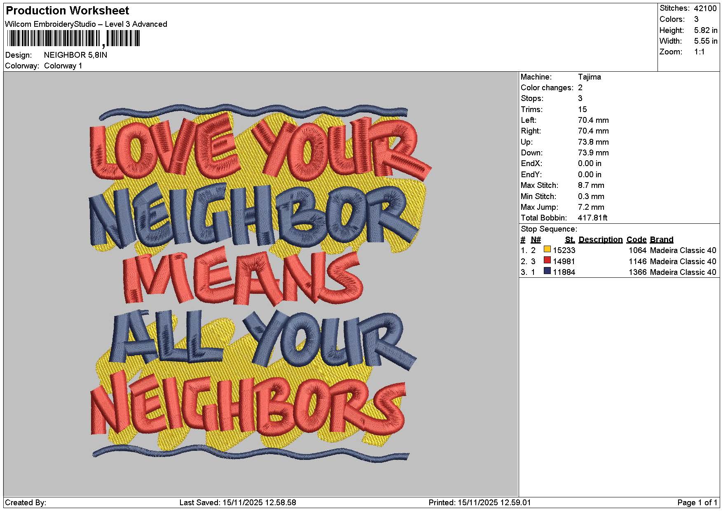Click the Colors value 3 in the header
The image size is (723, 511).
[696, 19]
